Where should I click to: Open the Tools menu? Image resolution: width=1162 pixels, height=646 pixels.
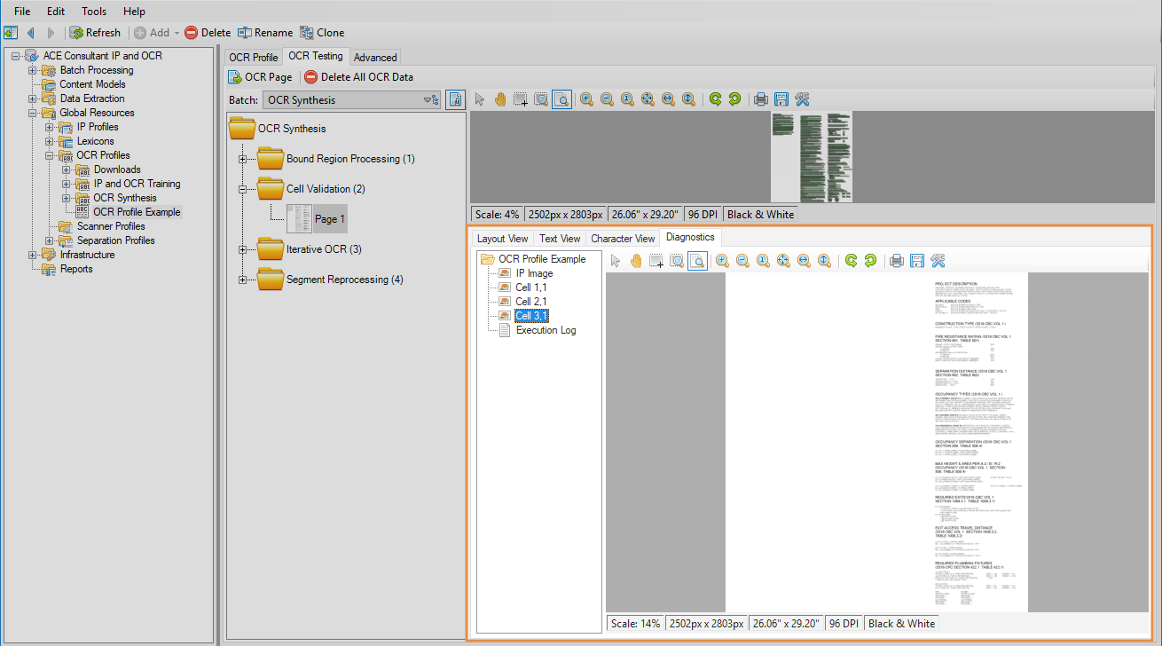point(94,12)
